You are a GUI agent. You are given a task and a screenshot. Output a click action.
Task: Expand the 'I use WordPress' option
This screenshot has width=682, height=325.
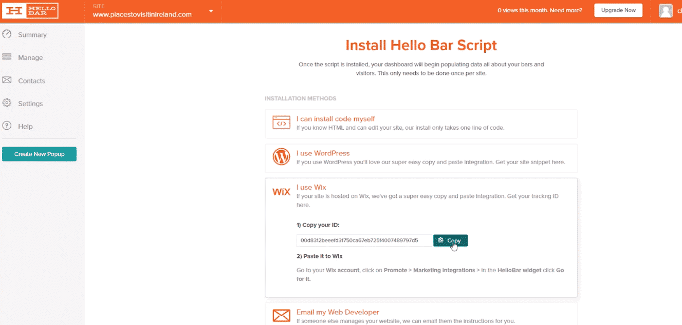pyautogui.click(x=421, y=158)
